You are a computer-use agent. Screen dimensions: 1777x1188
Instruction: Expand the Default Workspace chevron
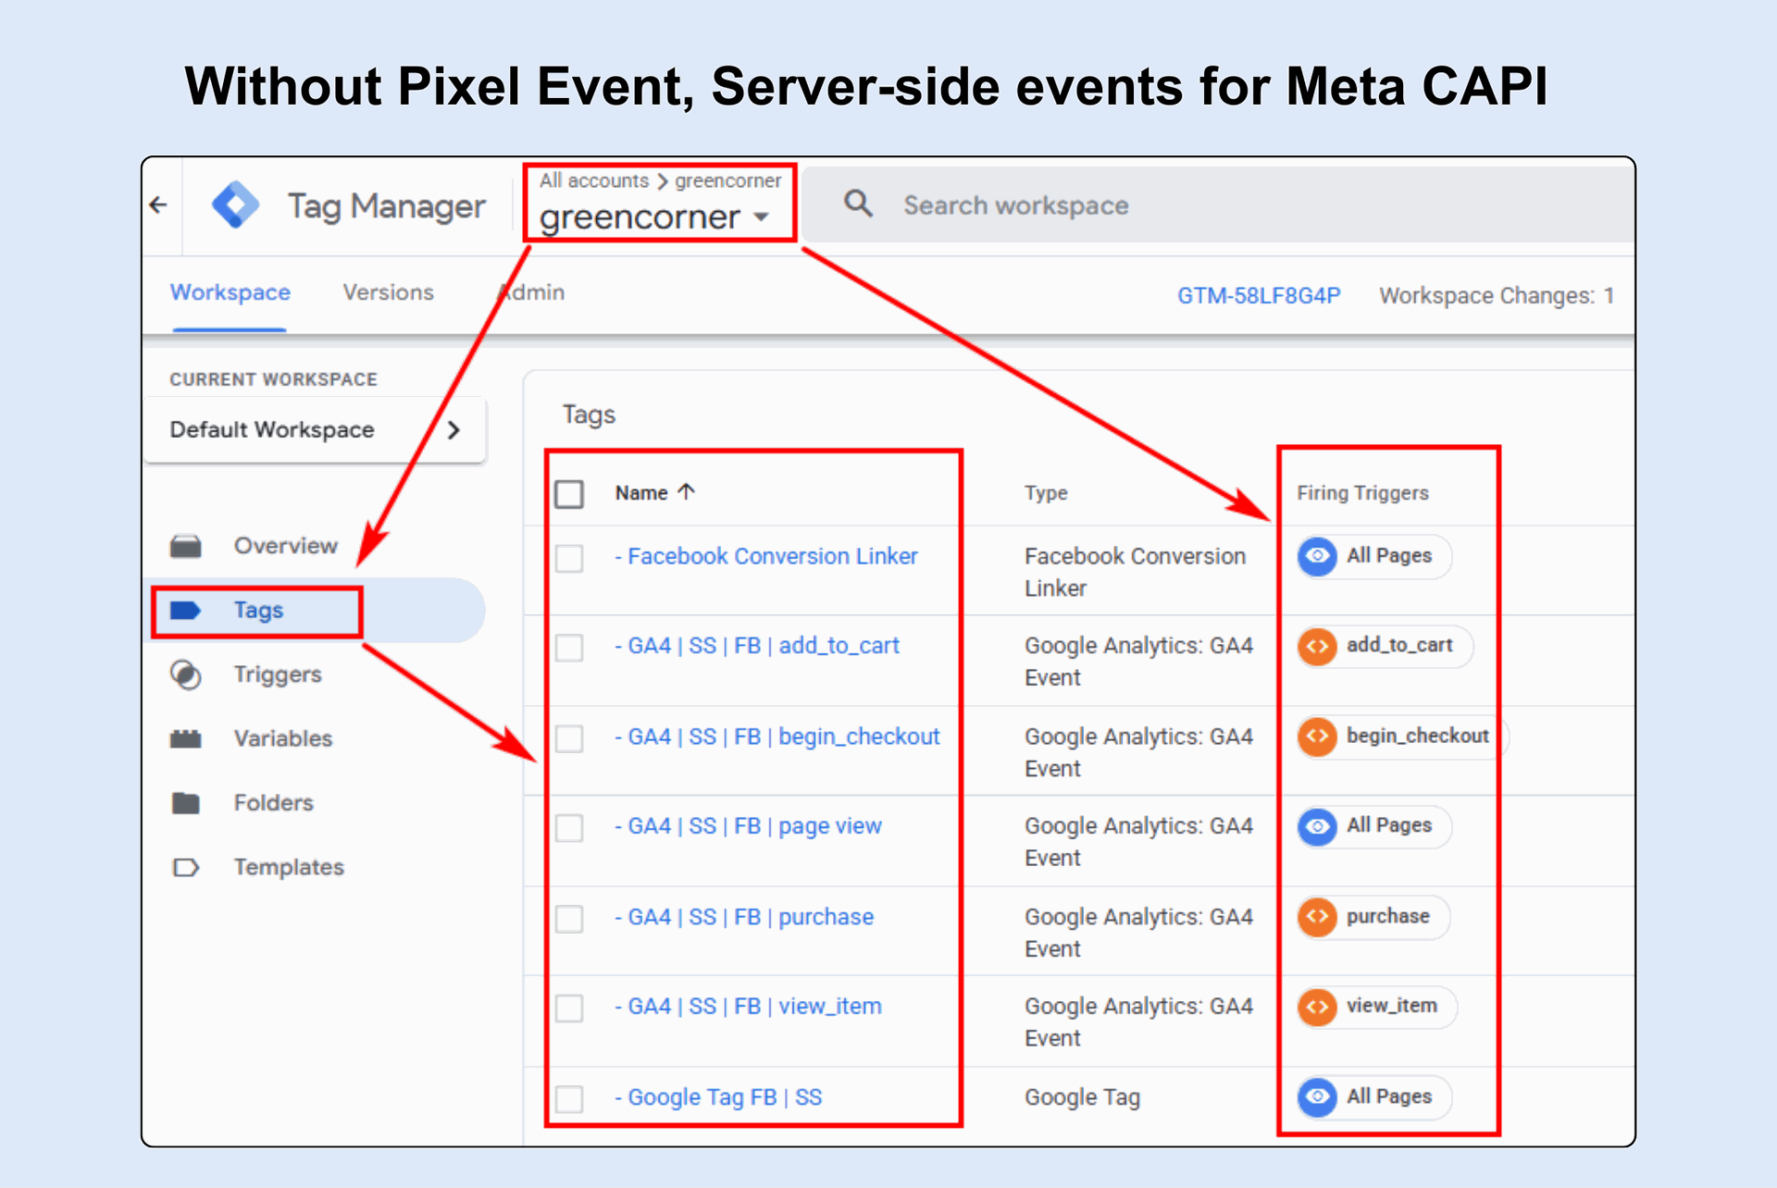pyautogui.click(x=454, y=430)
